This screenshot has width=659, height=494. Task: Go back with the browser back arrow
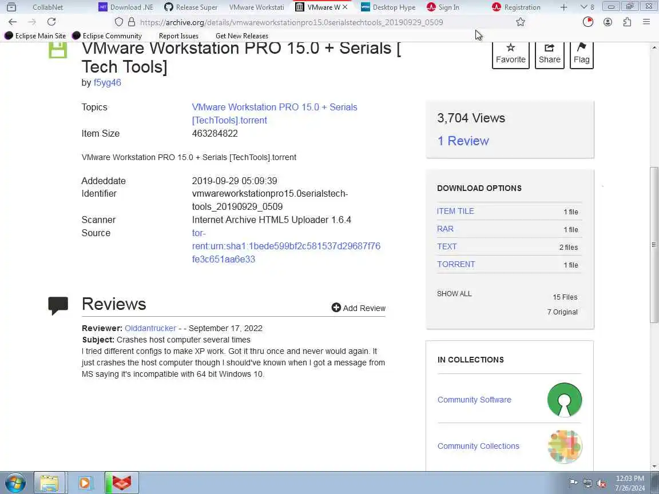[13, 22]
